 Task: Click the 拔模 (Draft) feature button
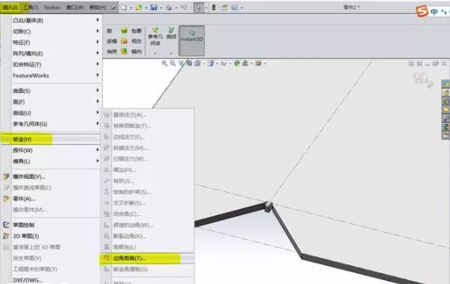112,41
